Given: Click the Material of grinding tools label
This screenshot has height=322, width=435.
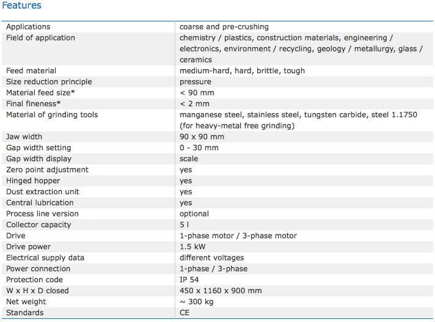Looking at the screenshot, I should [52, 115].
